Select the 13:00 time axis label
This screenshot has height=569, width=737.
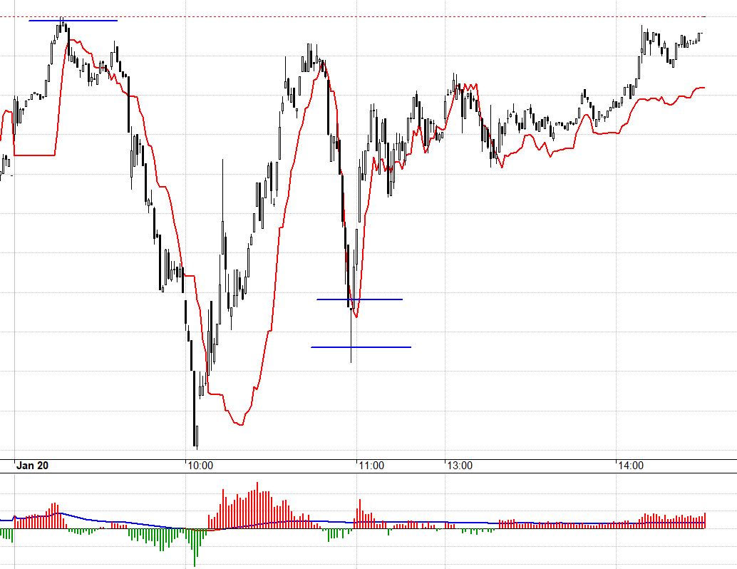(460, 466)
